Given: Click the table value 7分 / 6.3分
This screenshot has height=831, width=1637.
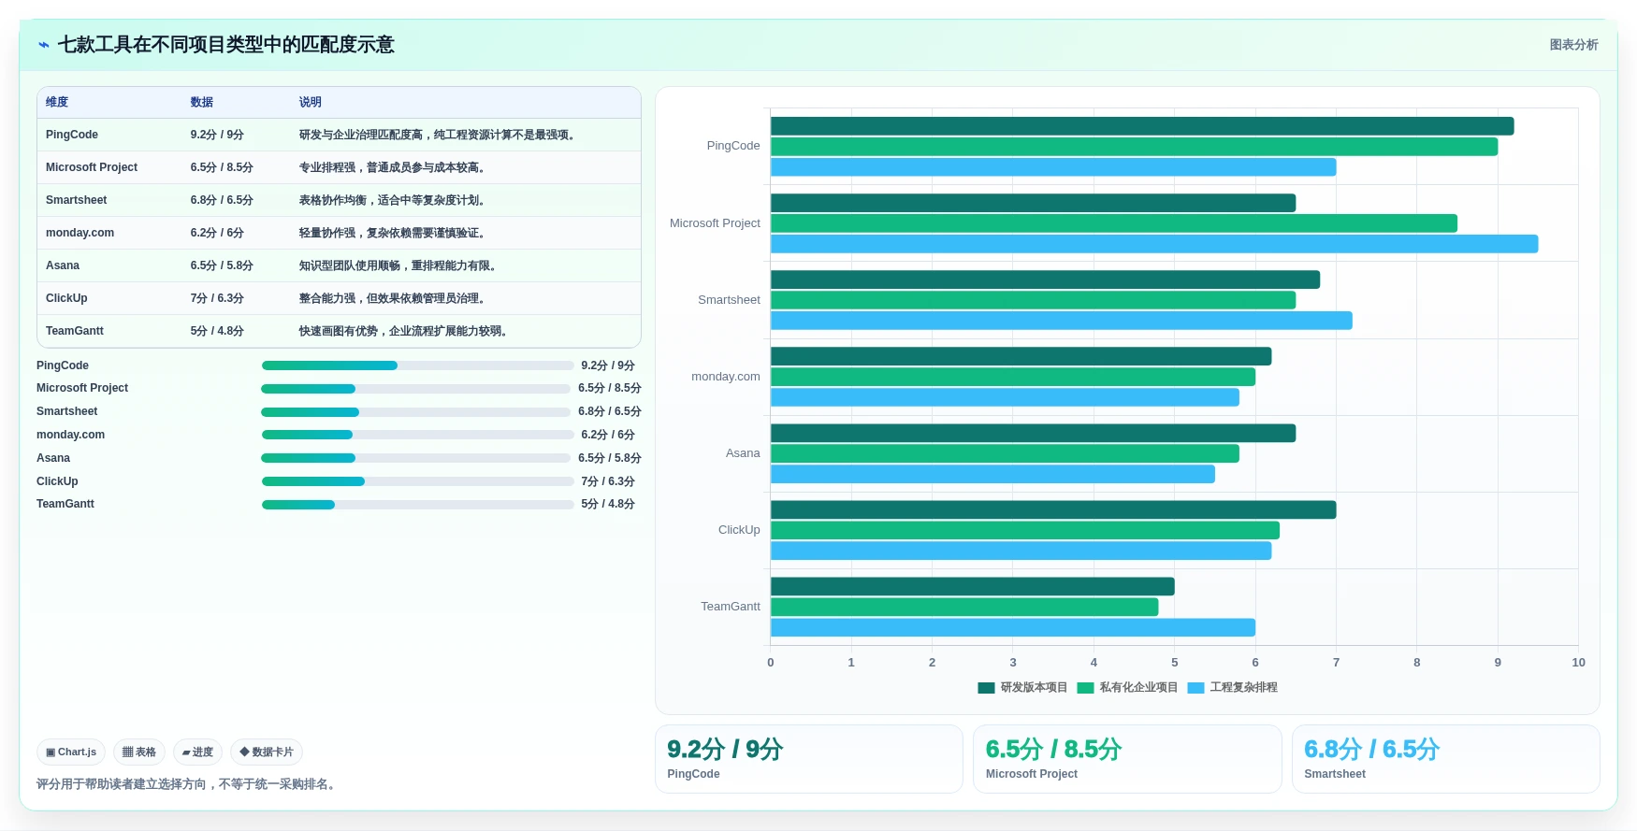Looking at the screenshot, I should [217, 298].
